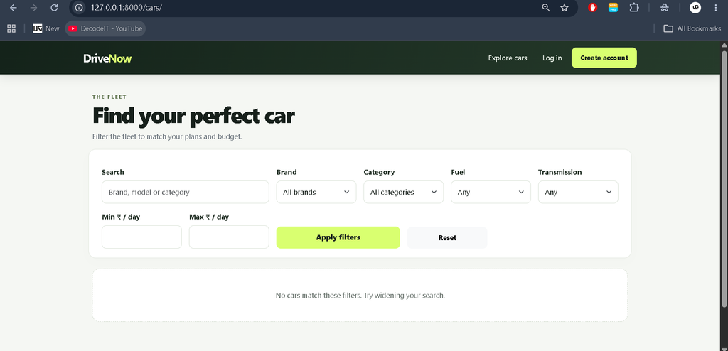Open the WebP/PNG extension icon
The image size is (728, 351).
coord(614,7)
